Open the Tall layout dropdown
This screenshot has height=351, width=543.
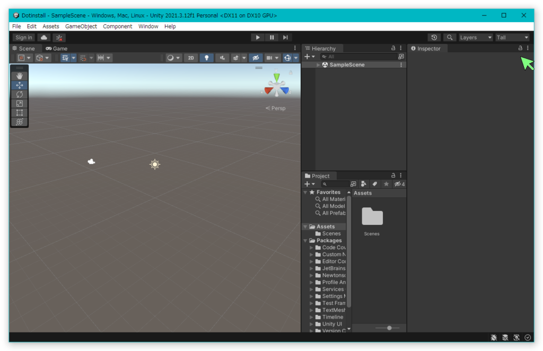point(512,38)
